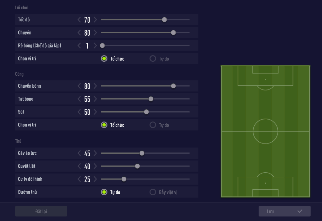Click the center circle of the pitch preview
322x221 pixels.
click(x=265, y=131)
